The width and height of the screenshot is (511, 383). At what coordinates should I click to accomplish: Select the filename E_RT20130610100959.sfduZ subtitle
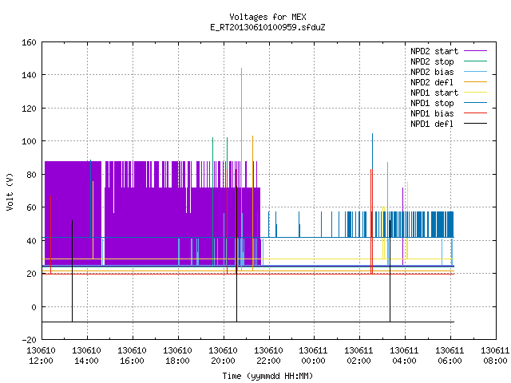[x=268, y=27]
